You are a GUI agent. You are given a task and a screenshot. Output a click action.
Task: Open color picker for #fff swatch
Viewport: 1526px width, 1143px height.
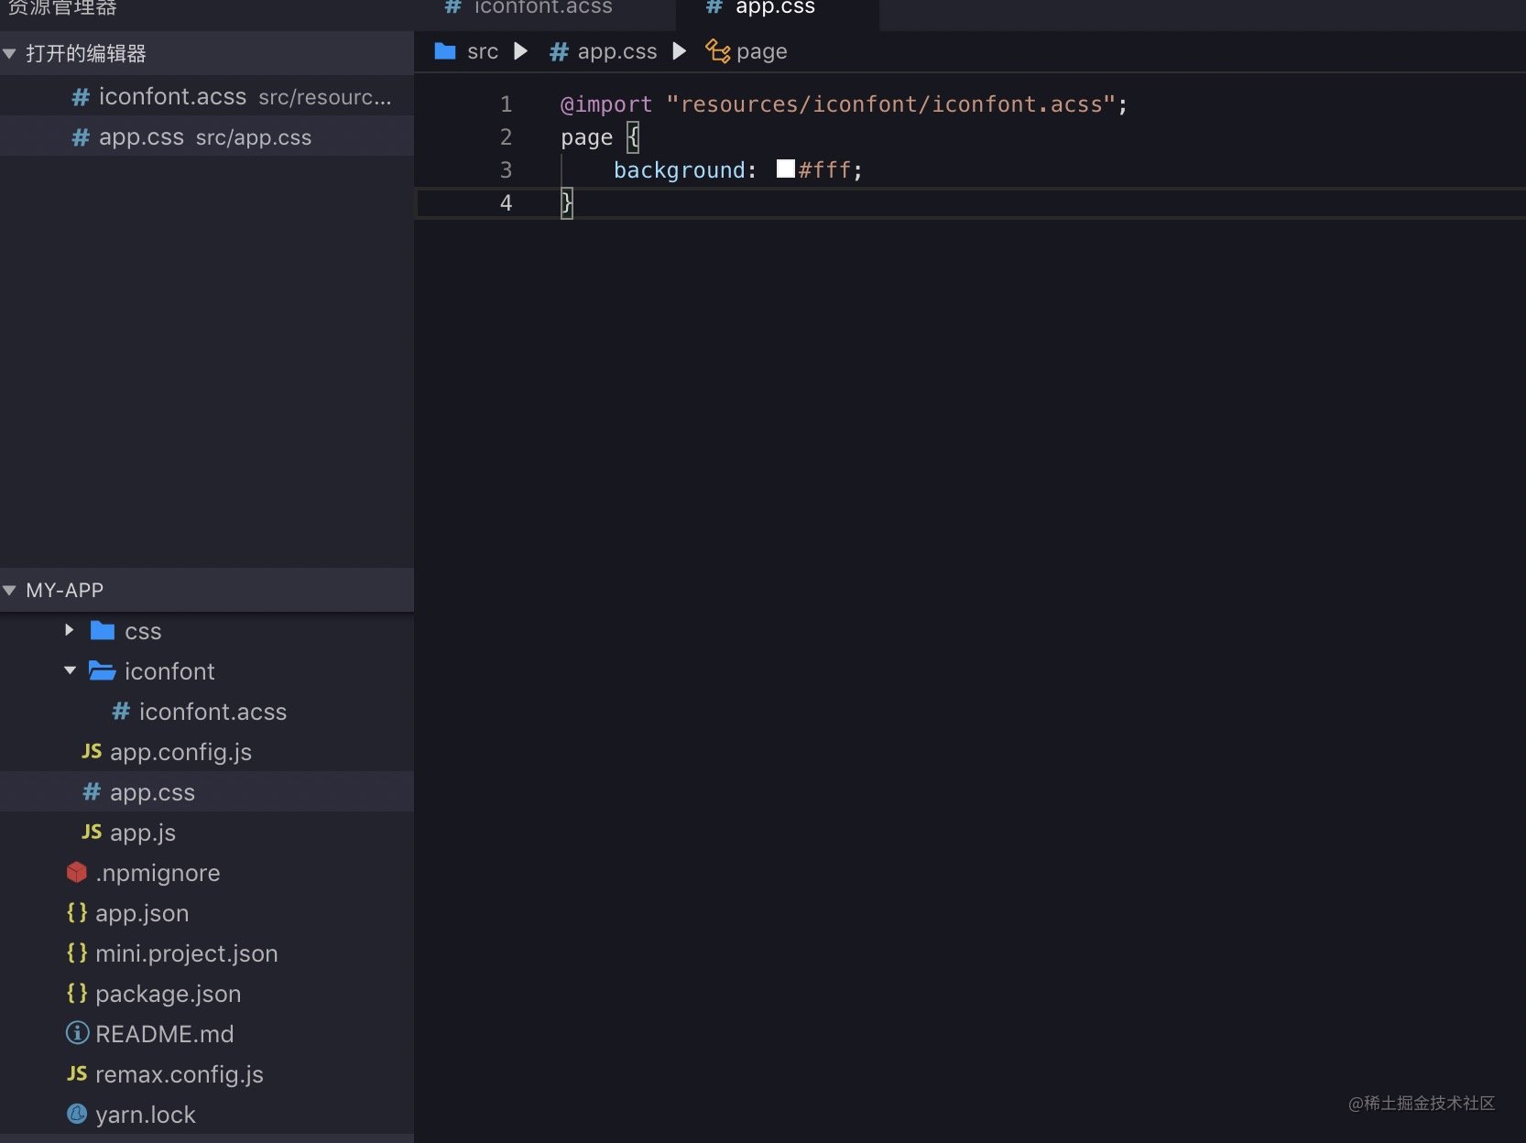(786, 169)
